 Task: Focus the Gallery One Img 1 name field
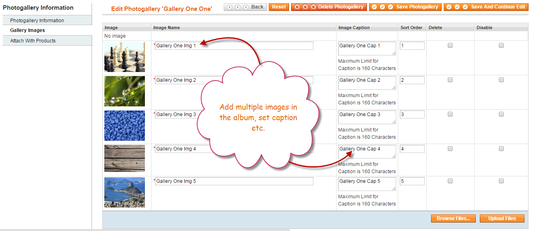(x=234, y=46)
